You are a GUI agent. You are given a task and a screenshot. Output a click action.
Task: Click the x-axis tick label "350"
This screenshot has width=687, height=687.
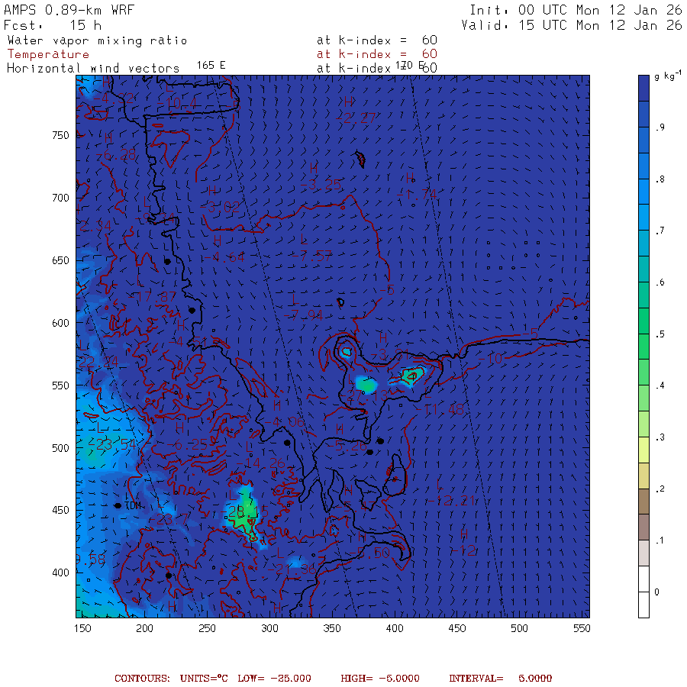[x=332, y=628]
